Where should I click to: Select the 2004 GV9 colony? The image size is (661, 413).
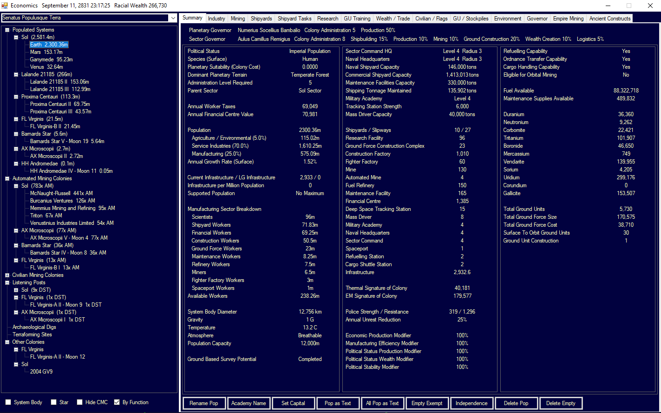pyautogui.click(x=41, y=372)
